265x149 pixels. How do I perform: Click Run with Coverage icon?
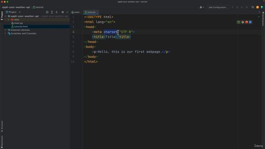point(242,7)
